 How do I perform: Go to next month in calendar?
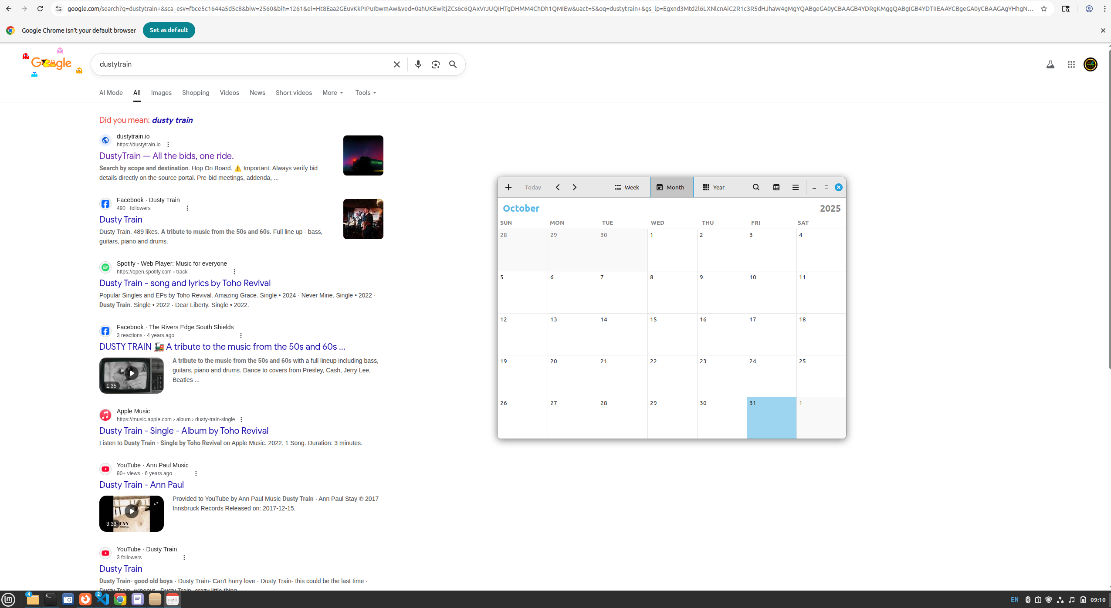[x=574, y=187]
